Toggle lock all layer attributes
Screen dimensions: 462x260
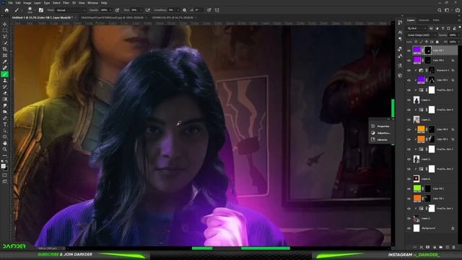(437, 42)
